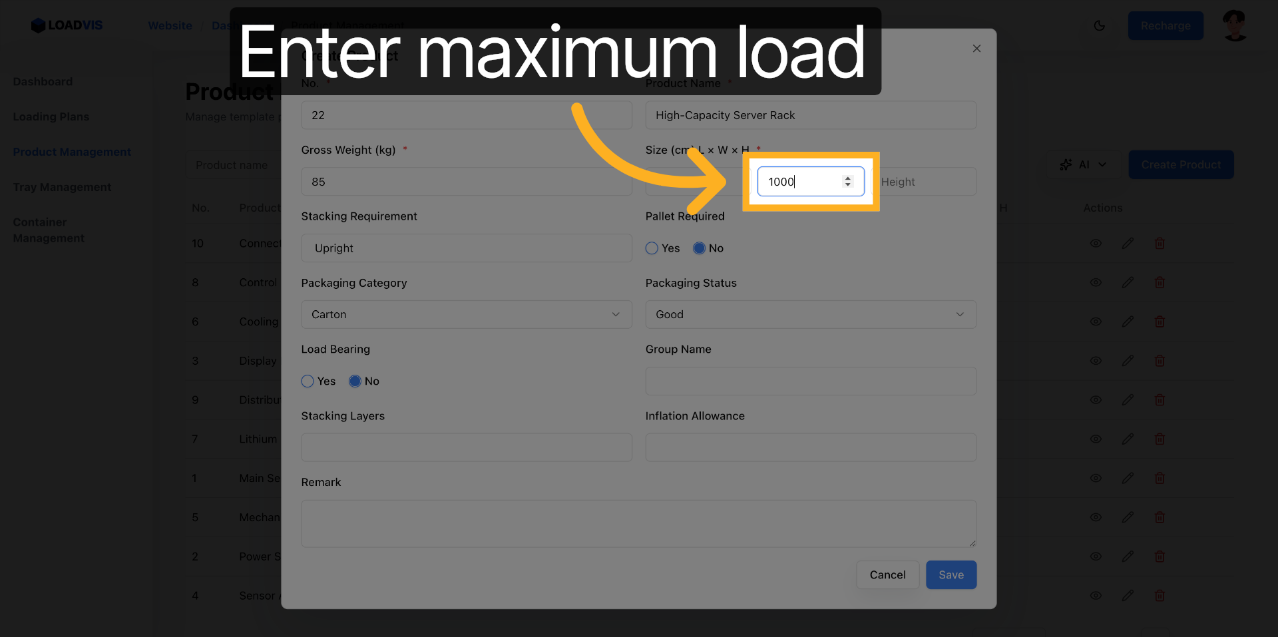This screenshot has height=637, width=1278.
Task: Open the Packaging Category dropdown
Action: [466, 314]
